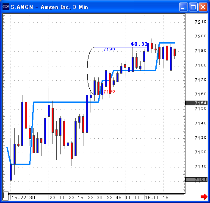This screenshot has width=210, height=203.
Task: Click the red arrow at bottom right
Action: [x=204, y=197]
